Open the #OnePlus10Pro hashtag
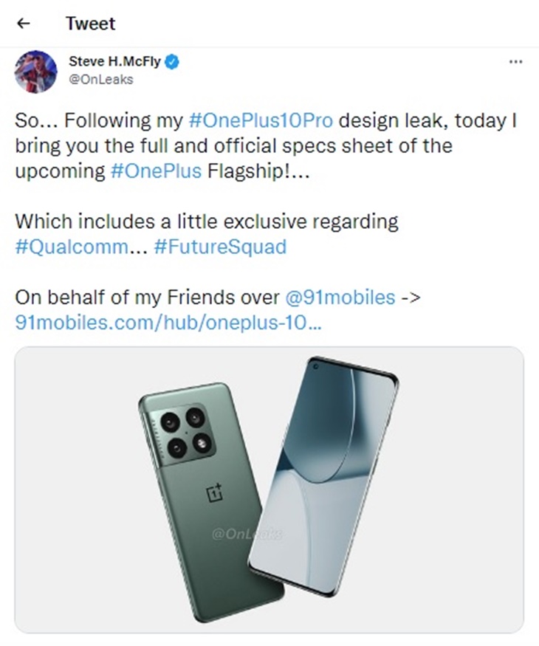Screen dimensions: 539x646 coord(261,121)
